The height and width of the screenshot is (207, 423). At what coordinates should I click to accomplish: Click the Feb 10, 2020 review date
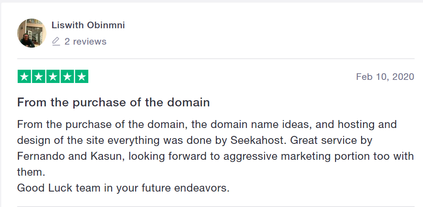pos(385,77)
